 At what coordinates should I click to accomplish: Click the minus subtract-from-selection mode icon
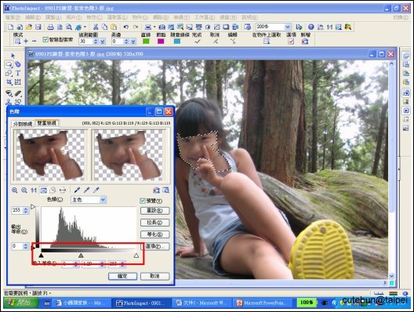(34, 42)
